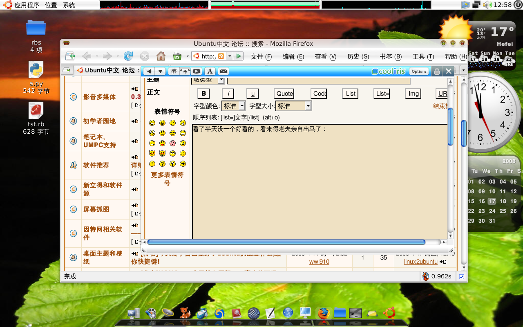Open the 字型颜色 font color dropdown
Screen dimensions: 523x327
233,106
